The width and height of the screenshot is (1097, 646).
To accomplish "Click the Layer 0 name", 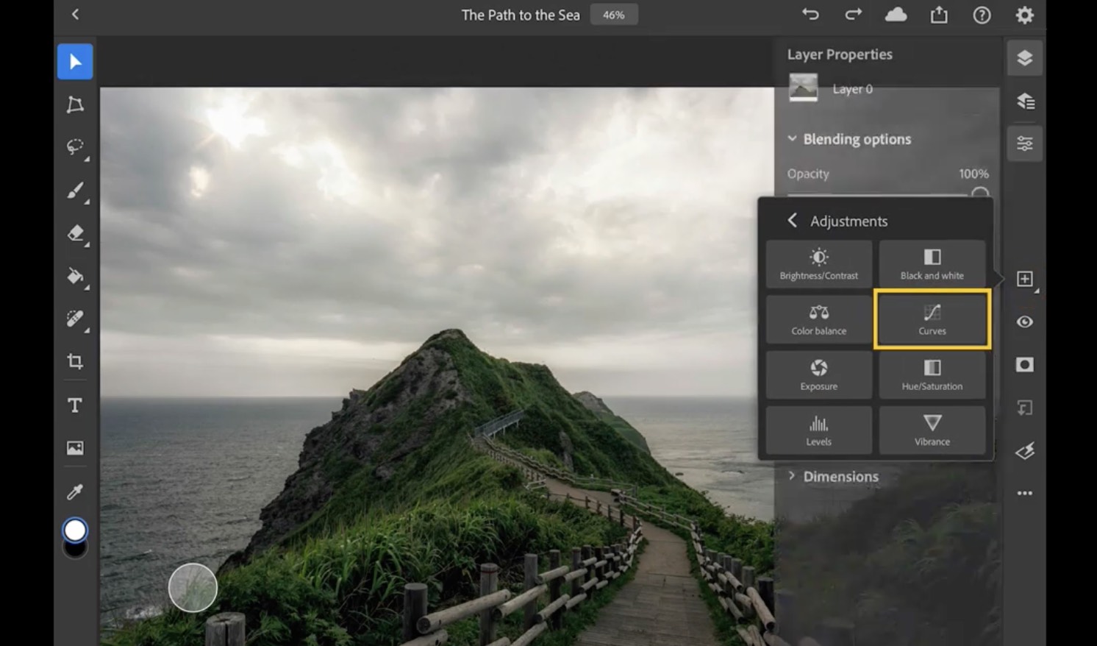I will coord(853,89).
